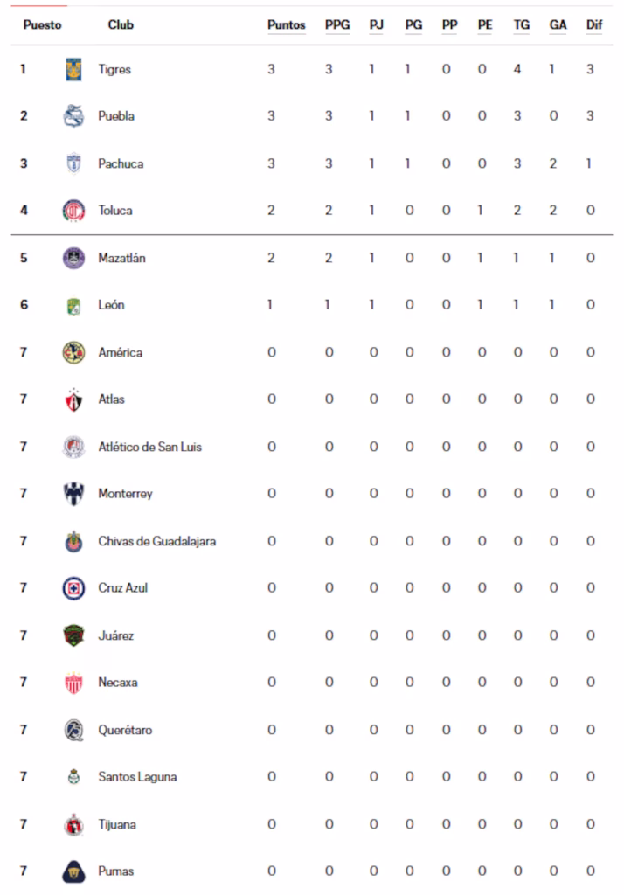Click the Tigres club crest icon
This screenshot has width=624, height=895.
pos(73,70)
